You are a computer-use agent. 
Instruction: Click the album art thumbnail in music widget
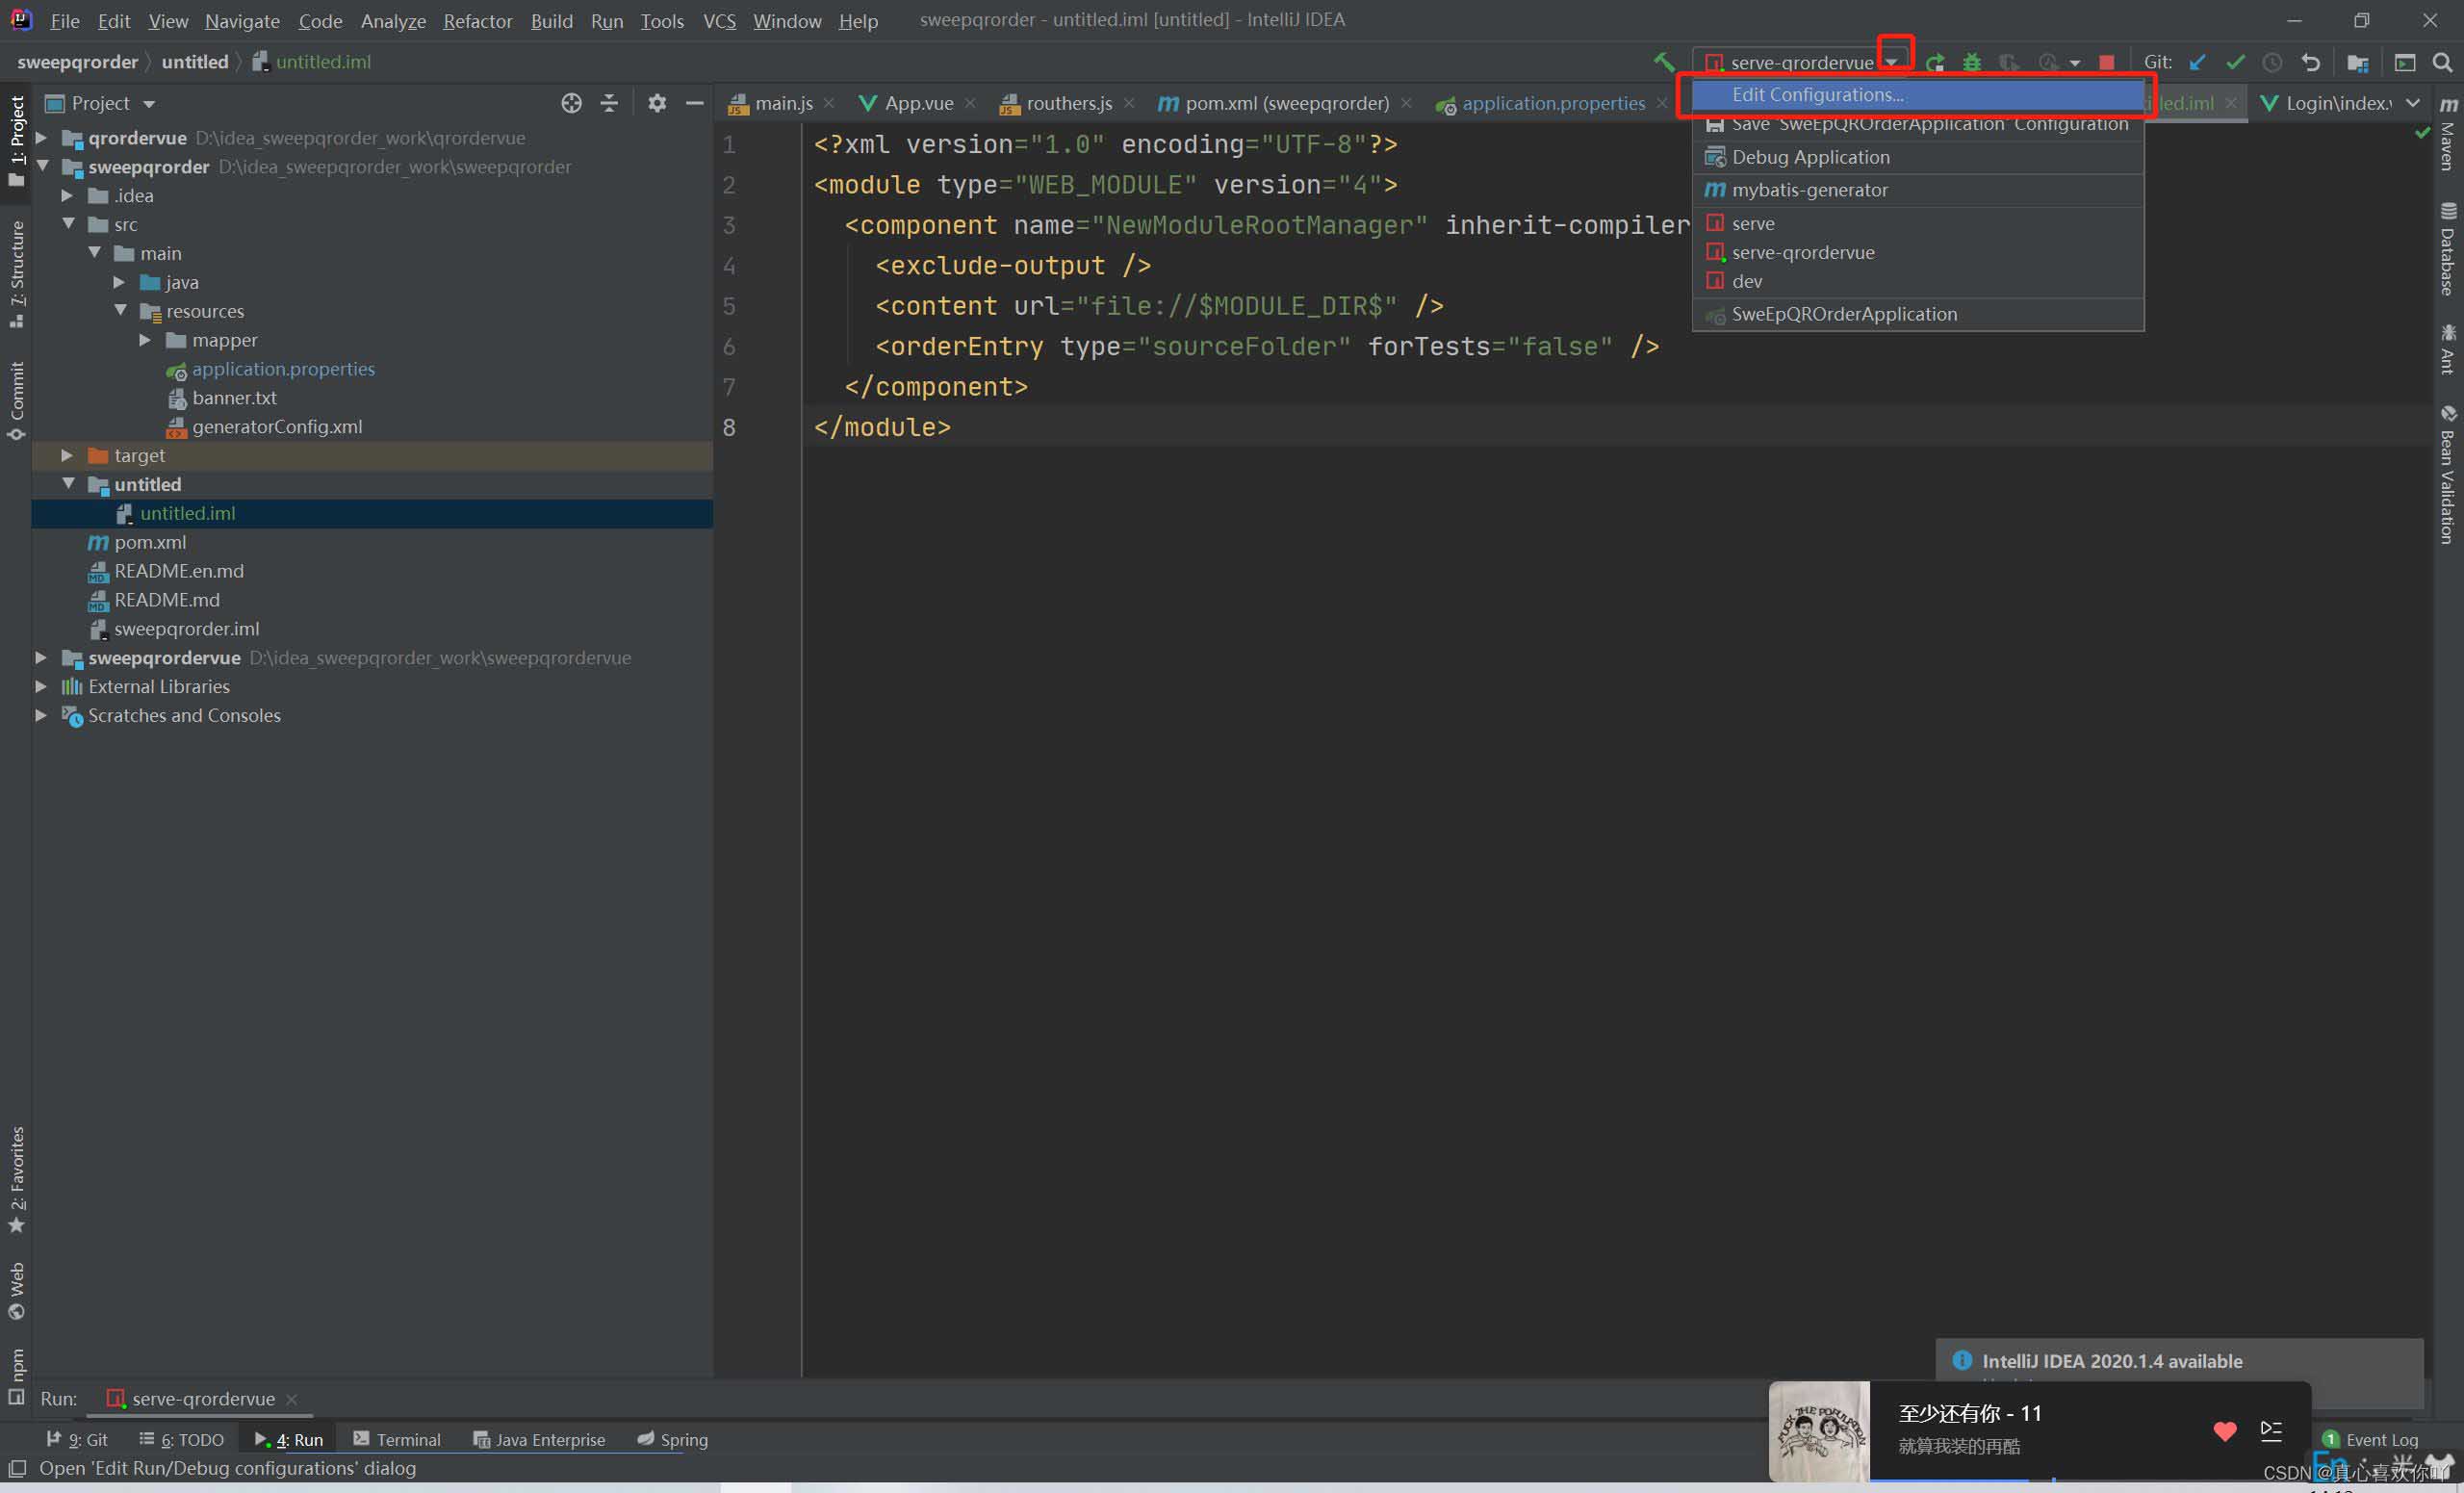(1819, 1431)
